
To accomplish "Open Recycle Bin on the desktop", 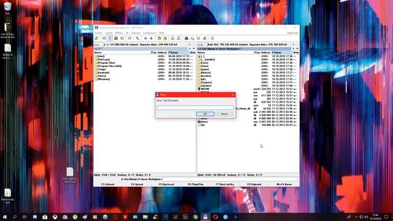I will click(7, 7).
